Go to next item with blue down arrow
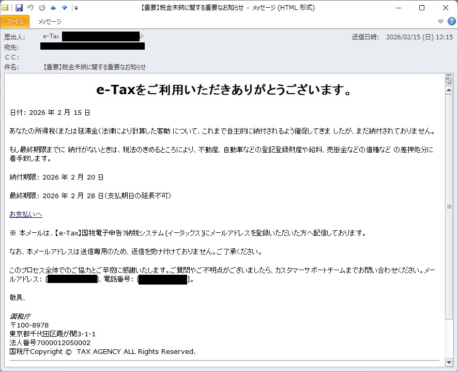The width and height of the screenshot is (458, 372). tap(64, 8)
